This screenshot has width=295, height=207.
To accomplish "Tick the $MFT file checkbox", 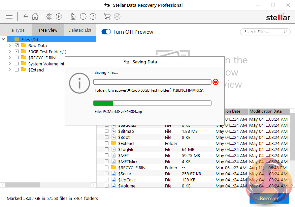I will click(106, 155).
